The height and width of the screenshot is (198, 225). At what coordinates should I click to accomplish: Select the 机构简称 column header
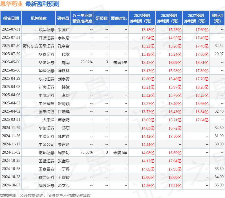tap(38, 18)
